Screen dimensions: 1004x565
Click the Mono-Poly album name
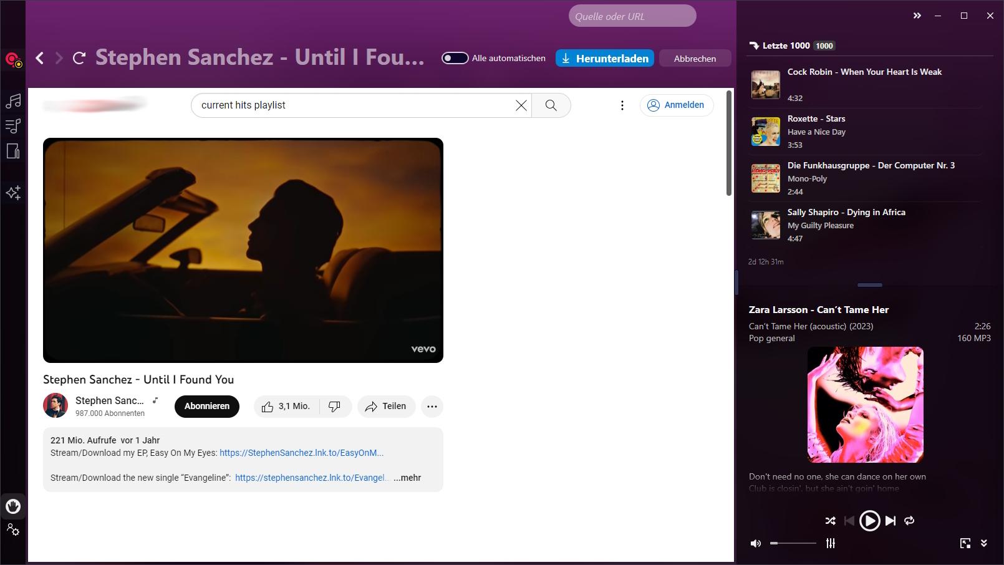(x=807, y=179)
